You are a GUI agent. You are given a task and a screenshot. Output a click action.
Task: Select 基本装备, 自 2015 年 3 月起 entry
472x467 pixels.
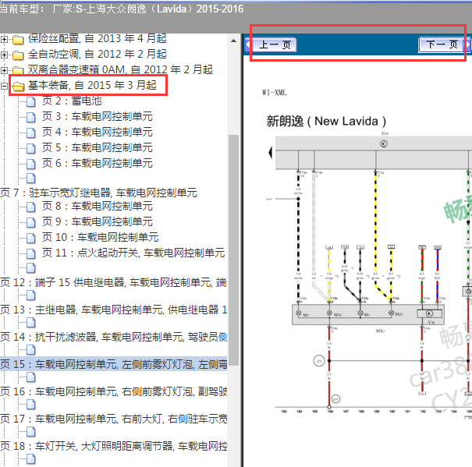[92, 86]
